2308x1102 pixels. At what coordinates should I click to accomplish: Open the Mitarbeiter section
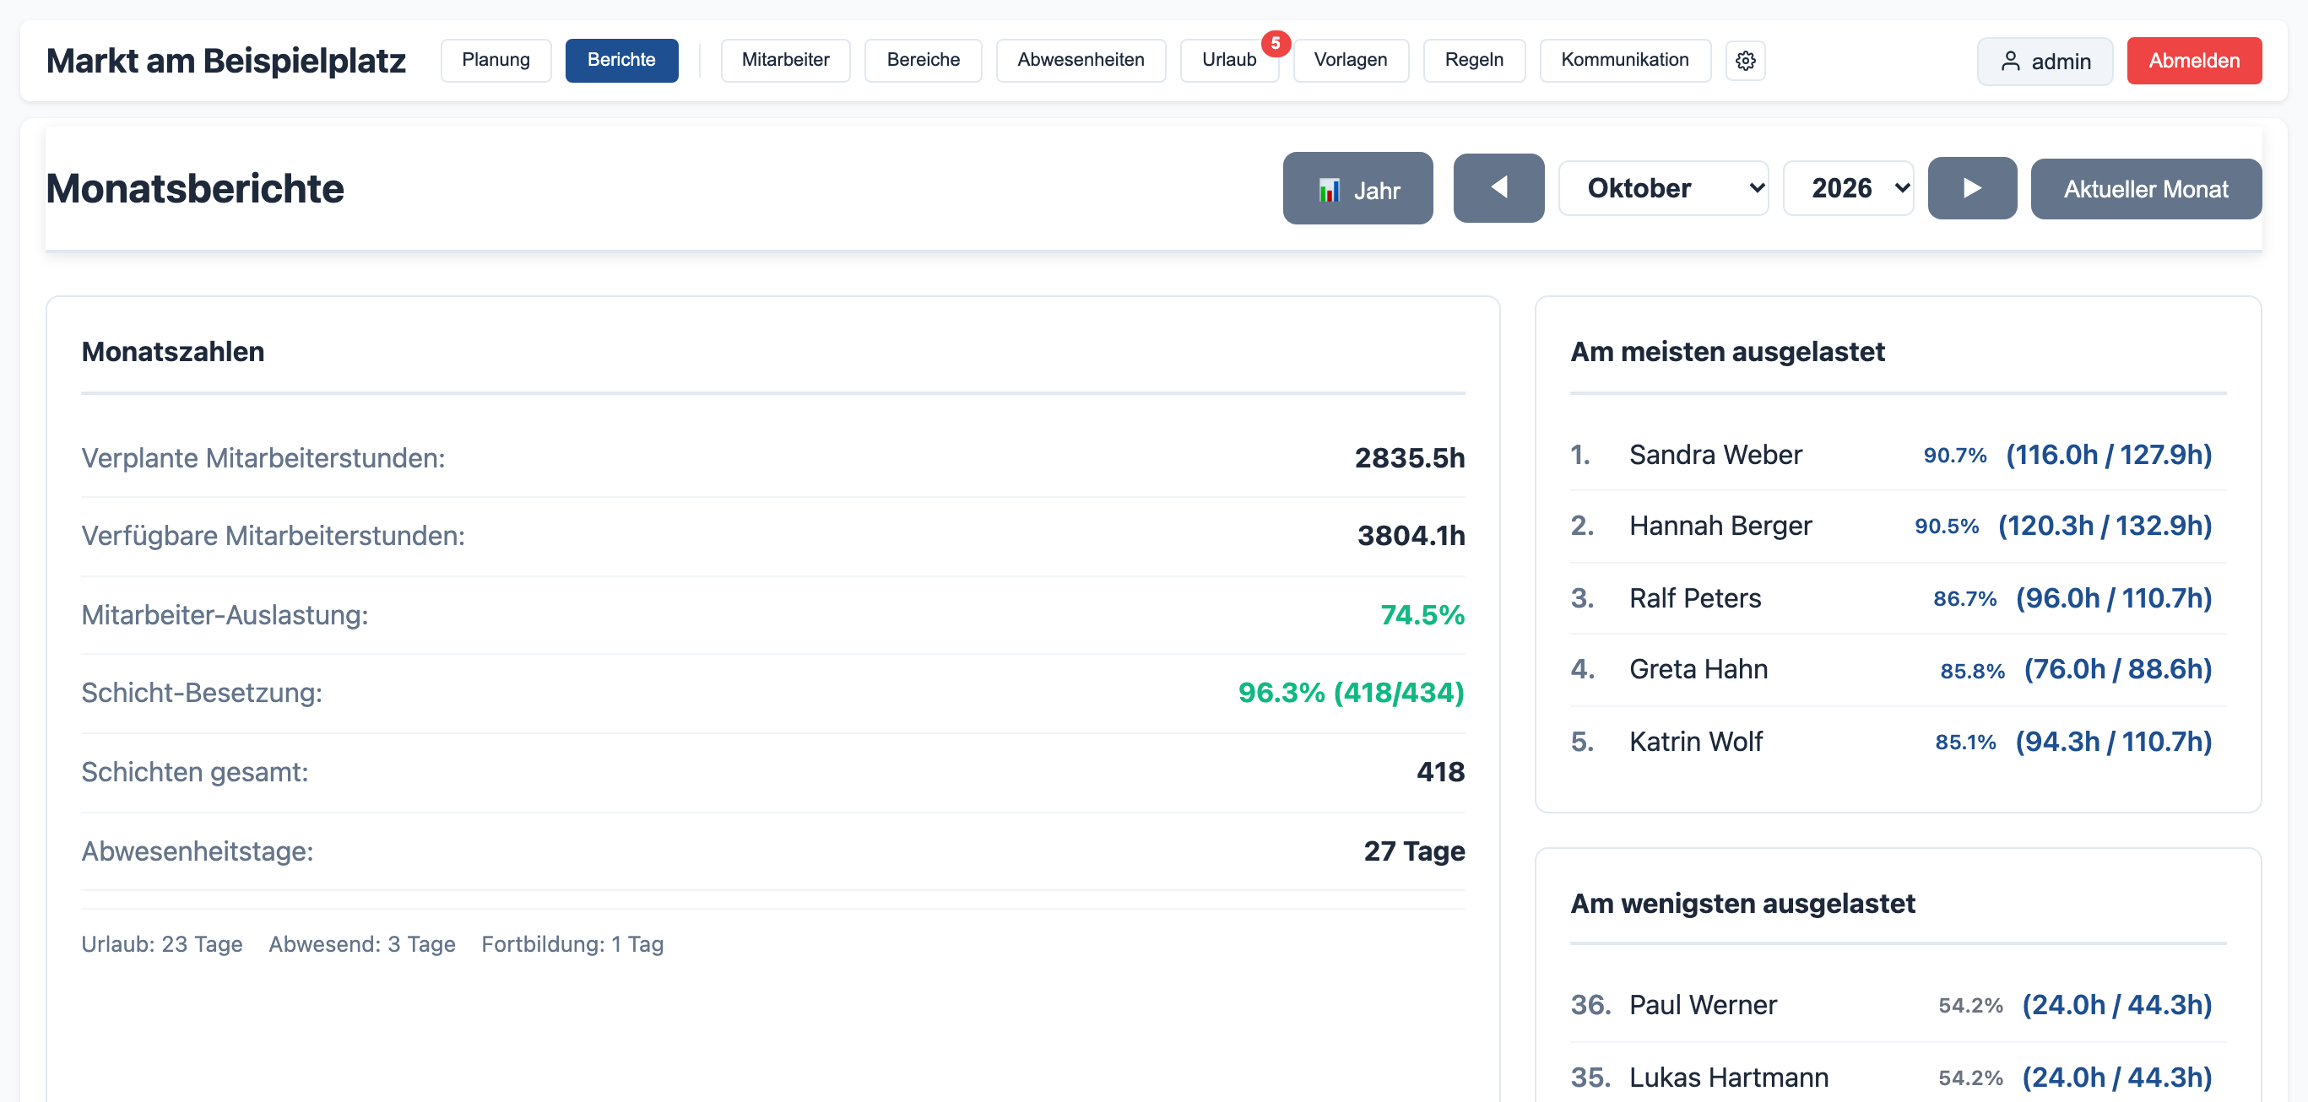785,60
